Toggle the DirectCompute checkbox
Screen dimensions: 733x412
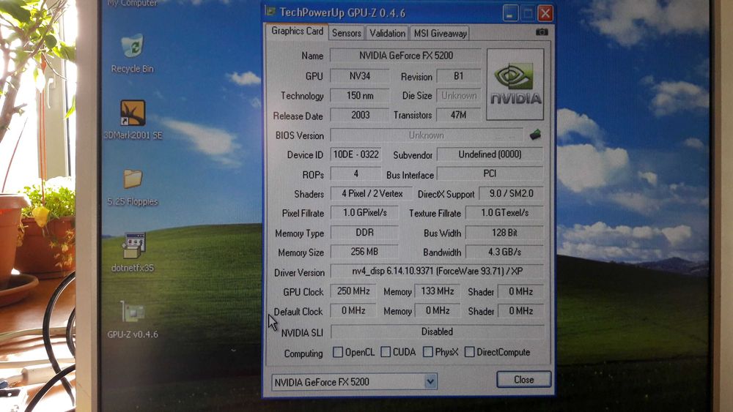pyautogui.click(x=469, y=352)
